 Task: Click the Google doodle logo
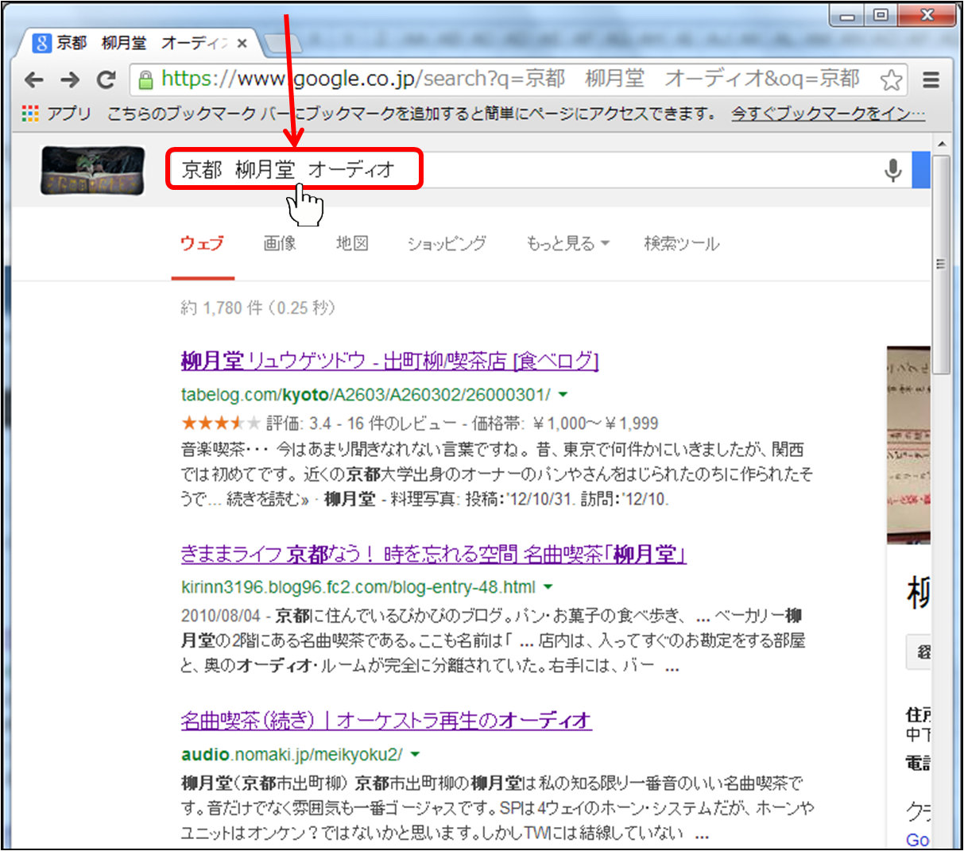pos(92,171)
